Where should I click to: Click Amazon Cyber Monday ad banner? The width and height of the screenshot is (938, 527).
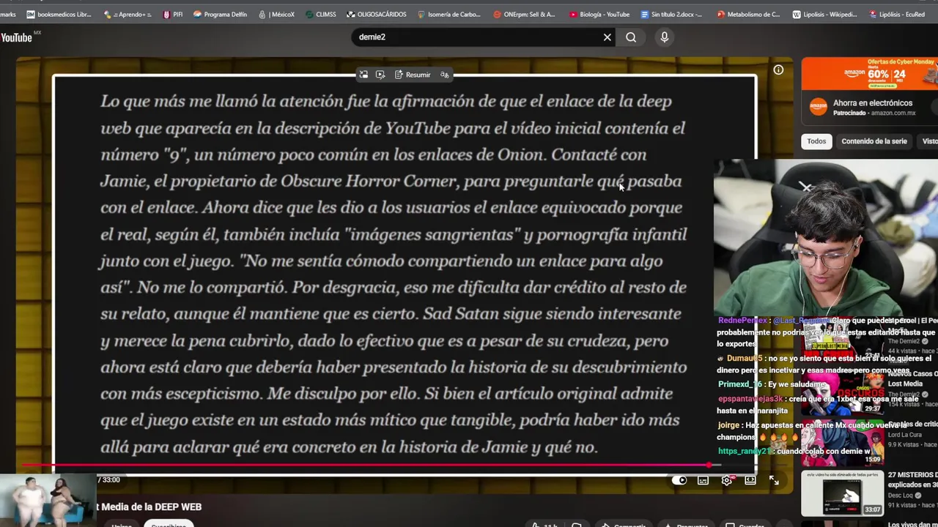click(x=869, y=73)
